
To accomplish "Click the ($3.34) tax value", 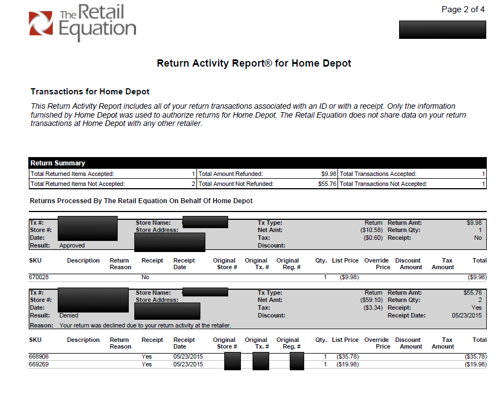I will [373, 308].
